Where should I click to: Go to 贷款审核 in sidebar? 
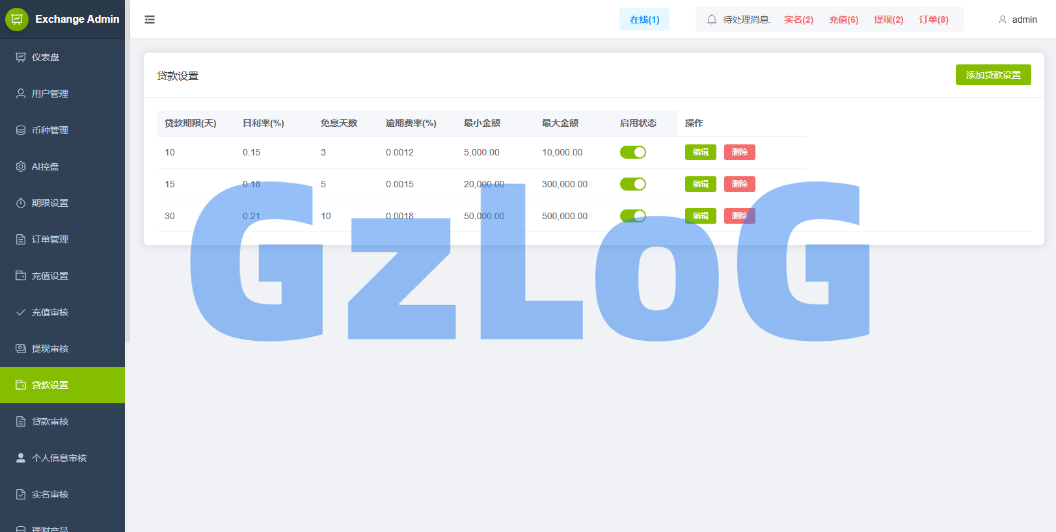62,421
